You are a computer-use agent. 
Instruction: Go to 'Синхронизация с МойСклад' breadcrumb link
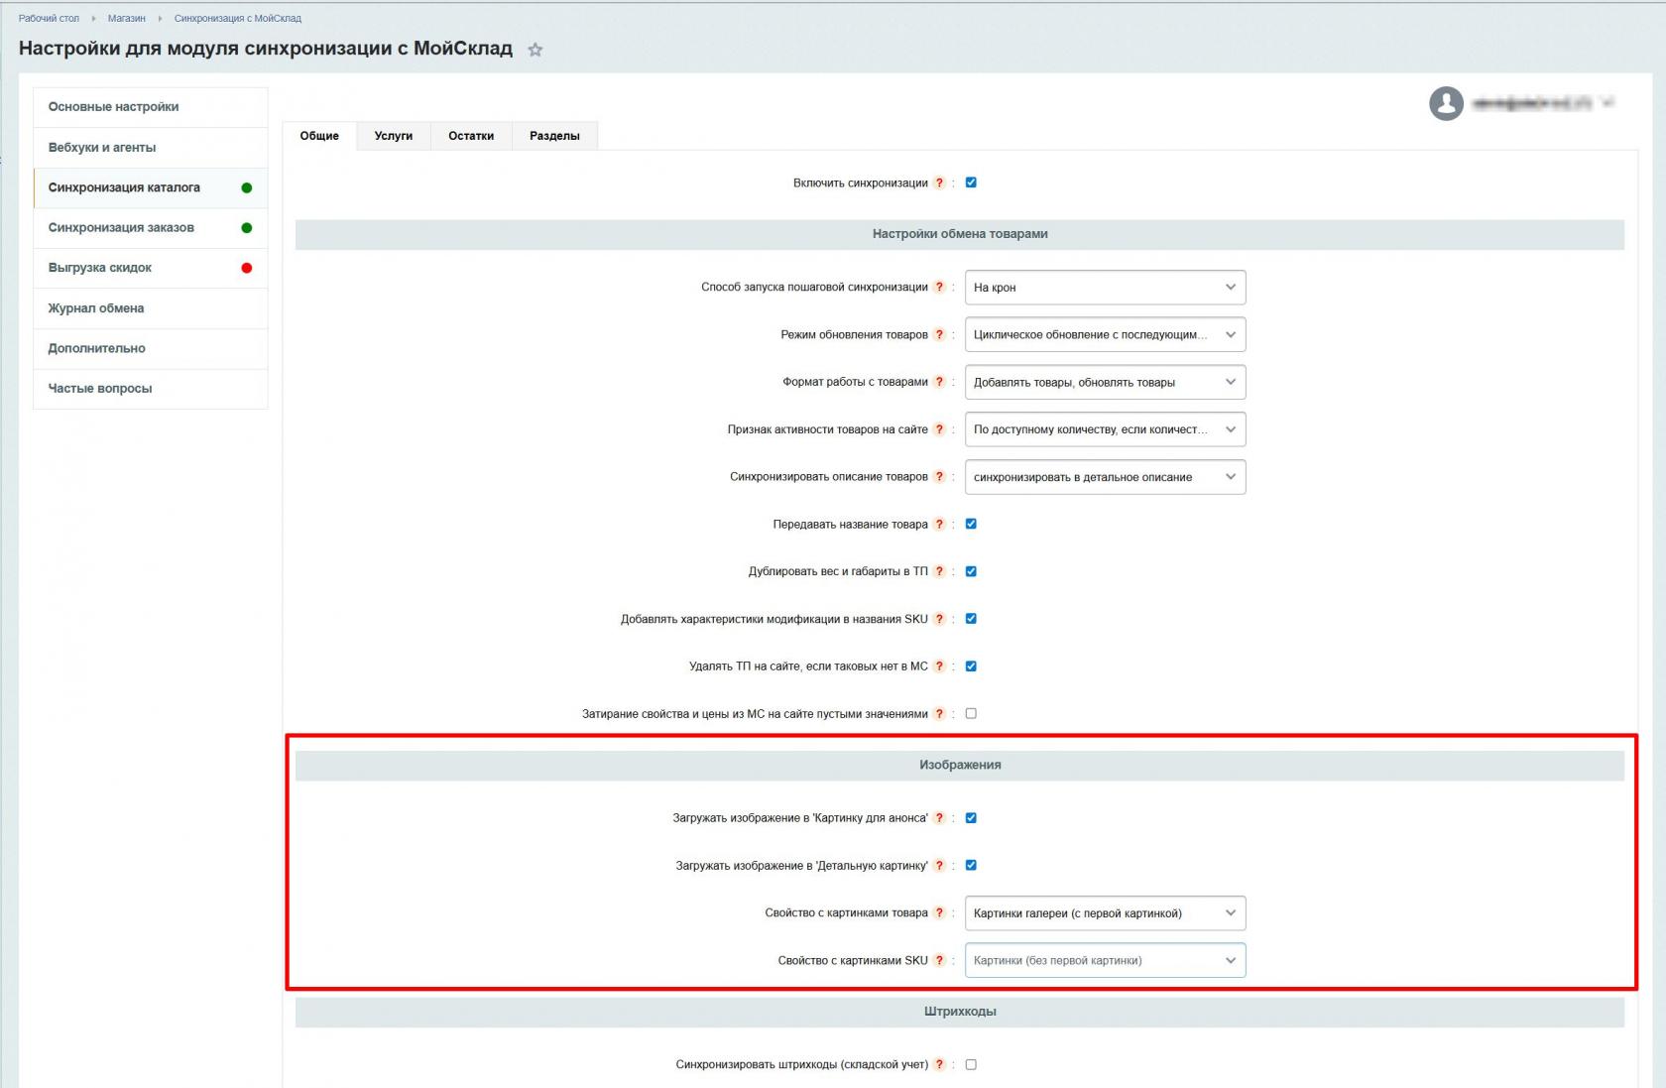[238, 18]
